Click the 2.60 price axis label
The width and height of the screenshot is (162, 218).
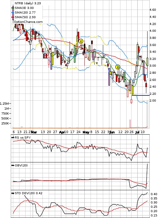tap(152, 80)
